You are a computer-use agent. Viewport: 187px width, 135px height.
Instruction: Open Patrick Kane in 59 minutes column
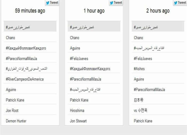(15, 100)
